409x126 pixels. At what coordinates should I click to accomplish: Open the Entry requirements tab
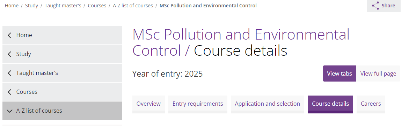click(x=198, y=104)
